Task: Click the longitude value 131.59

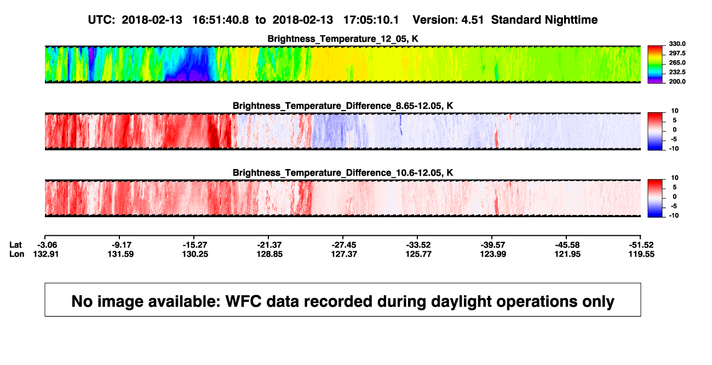Action: pyautogui.click(x=119, y=254)
